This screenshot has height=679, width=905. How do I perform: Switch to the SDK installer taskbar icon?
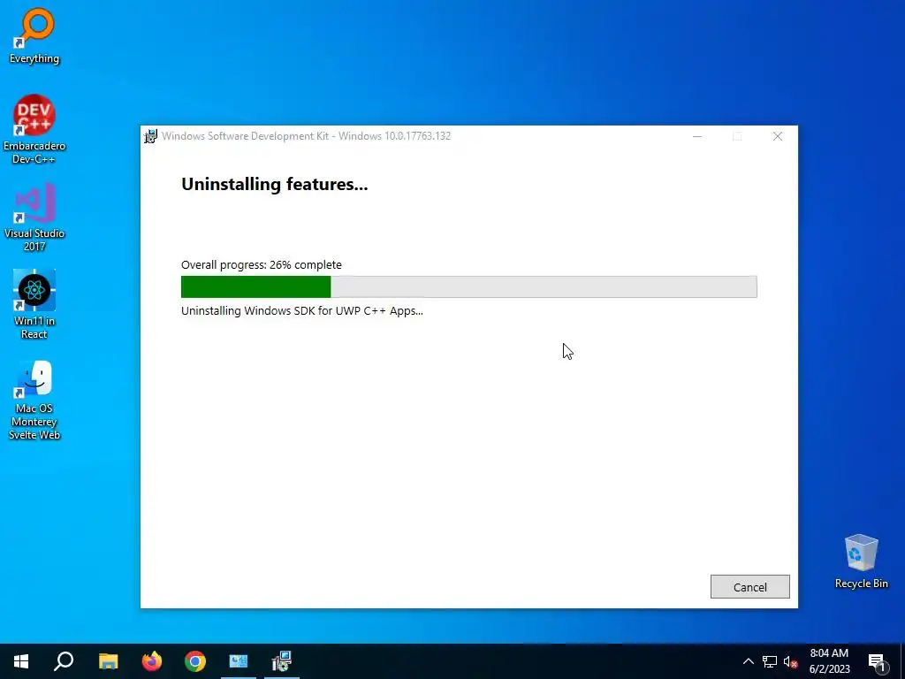(282, 661)
